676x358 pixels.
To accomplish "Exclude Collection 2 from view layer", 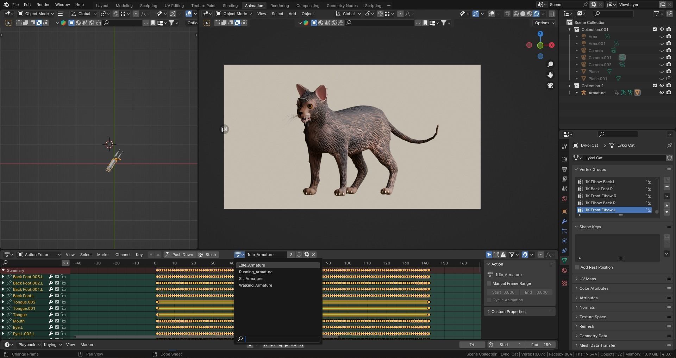I will pyautogui.click(x=655, y=86).
